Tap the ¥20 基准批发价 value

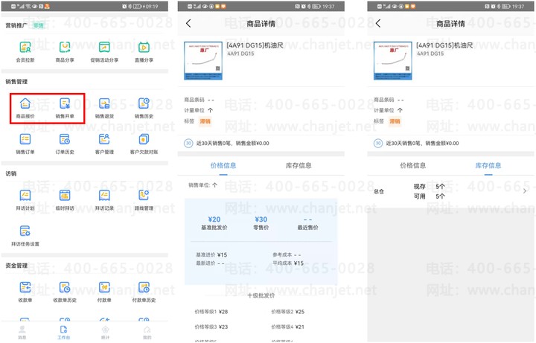tap(214, 219)
